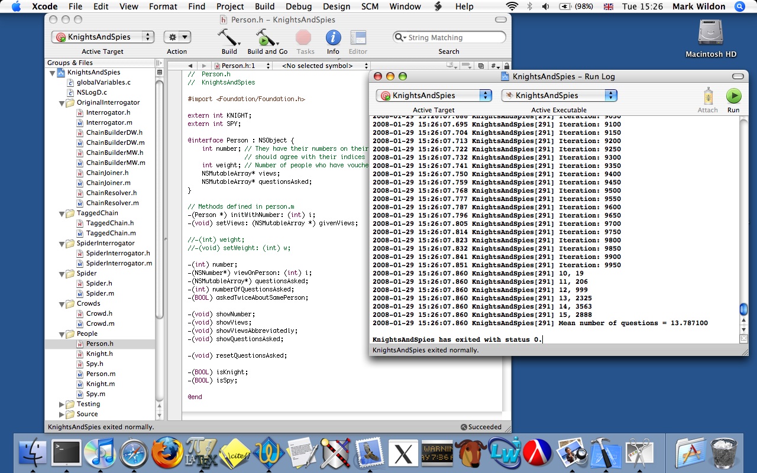Click the '-(BOOL) isKnight;' code line
The width and height of the screenshot is (757, 473).
point(218,372)
